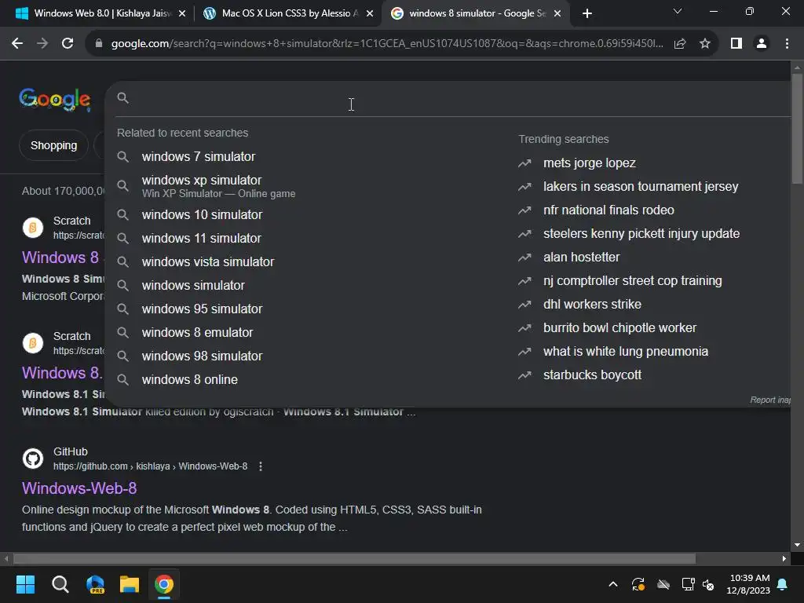Click the URL in the address bar
This screenshot has height=603, width=804.
coord(387,44)
